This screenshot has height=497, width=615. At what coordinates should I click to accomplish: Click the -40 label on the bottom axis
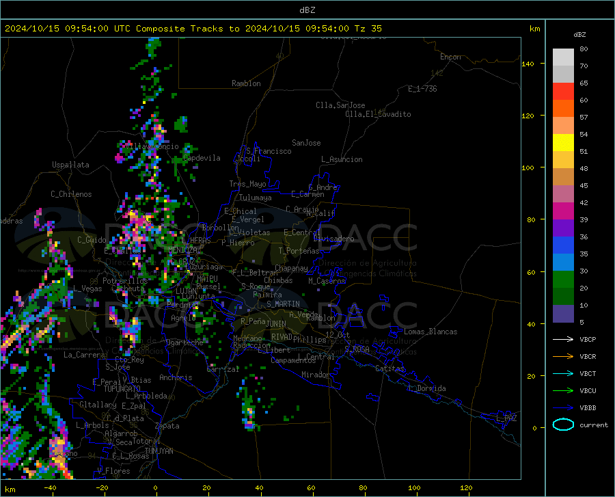[x=50, y=488]
